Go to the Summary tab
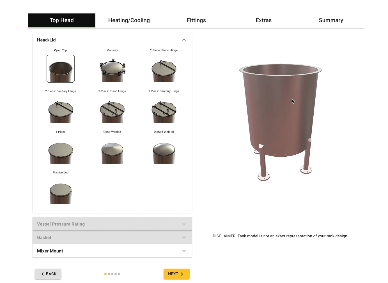The height and width of the screenshot is (283, 388). [331, 20]
